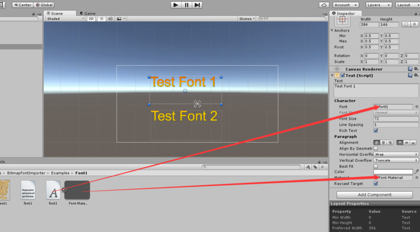
Task: Edit the Line Spacing field
Action: 396,124
